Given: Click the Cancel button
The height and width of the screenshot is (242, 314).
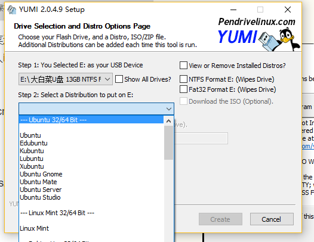Looking at the screenshot, I should click(272, 219).
